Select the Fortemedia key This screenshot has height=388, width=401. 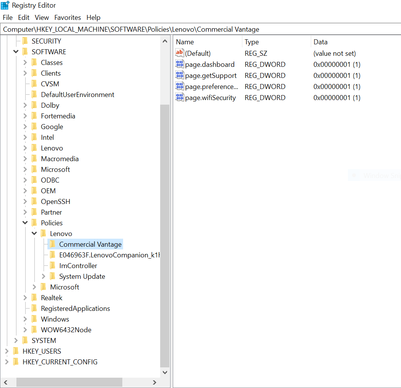tap(58, 116)
